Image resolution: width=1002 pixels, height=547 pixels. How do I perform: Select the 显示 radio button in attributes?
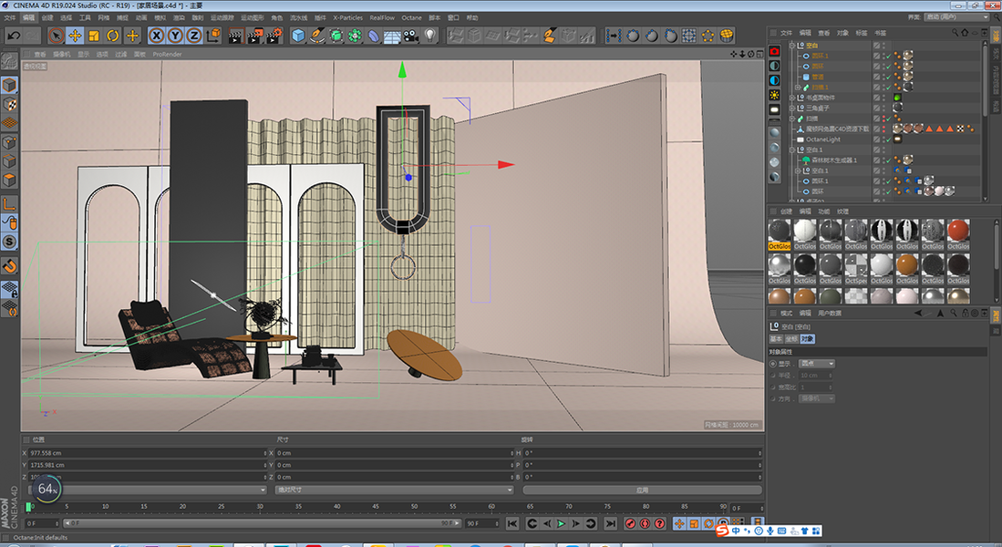point(773,364)
